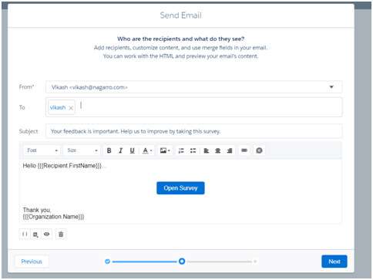
Task: Toggle italic formatting in email editor
Action: [x=120, y=150]
